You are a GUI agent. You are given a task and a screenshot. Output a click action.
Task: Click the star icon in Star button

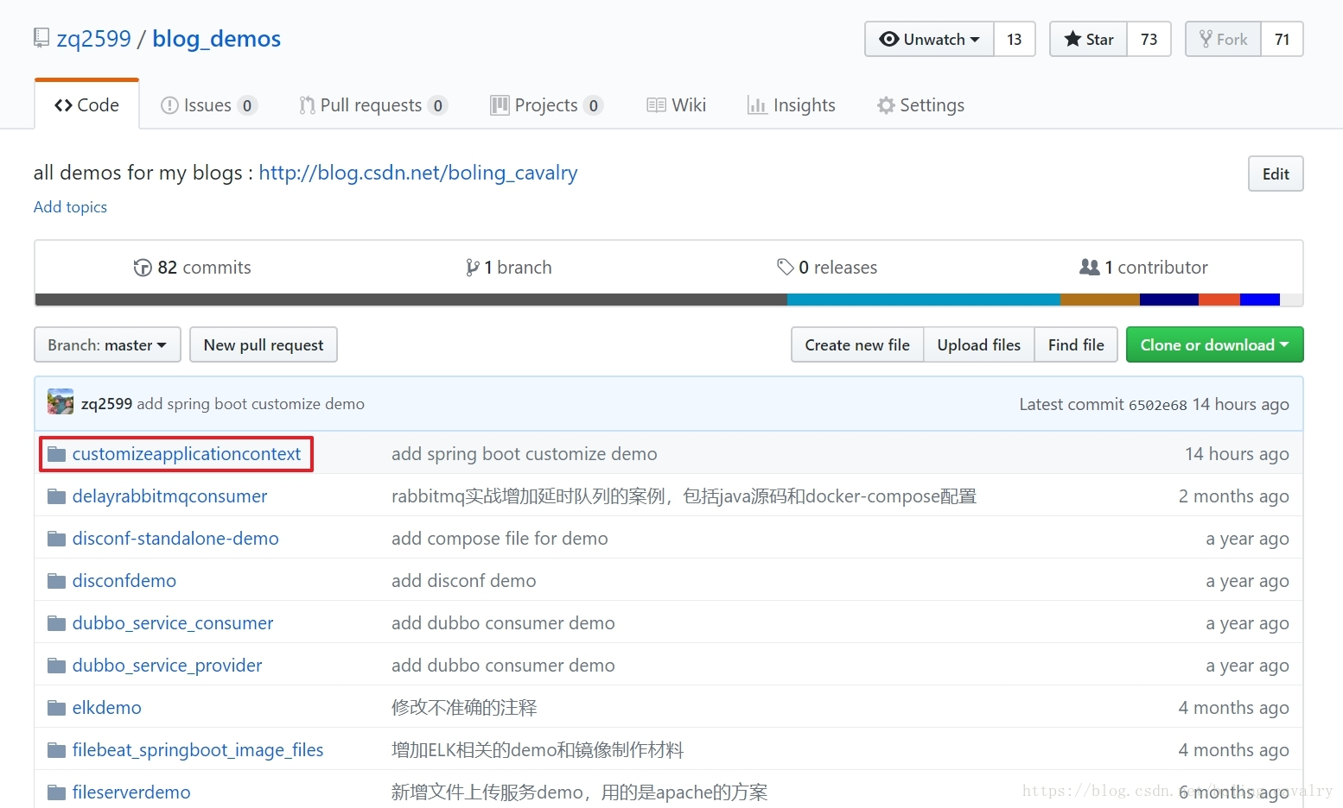tap(1072, 39)
